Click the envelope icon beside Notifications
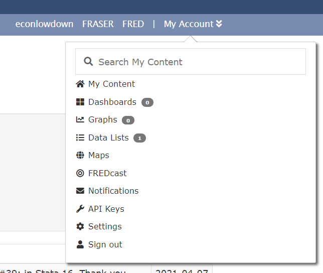The height and width of the screenshot is (273, 323). click(80, 191)
